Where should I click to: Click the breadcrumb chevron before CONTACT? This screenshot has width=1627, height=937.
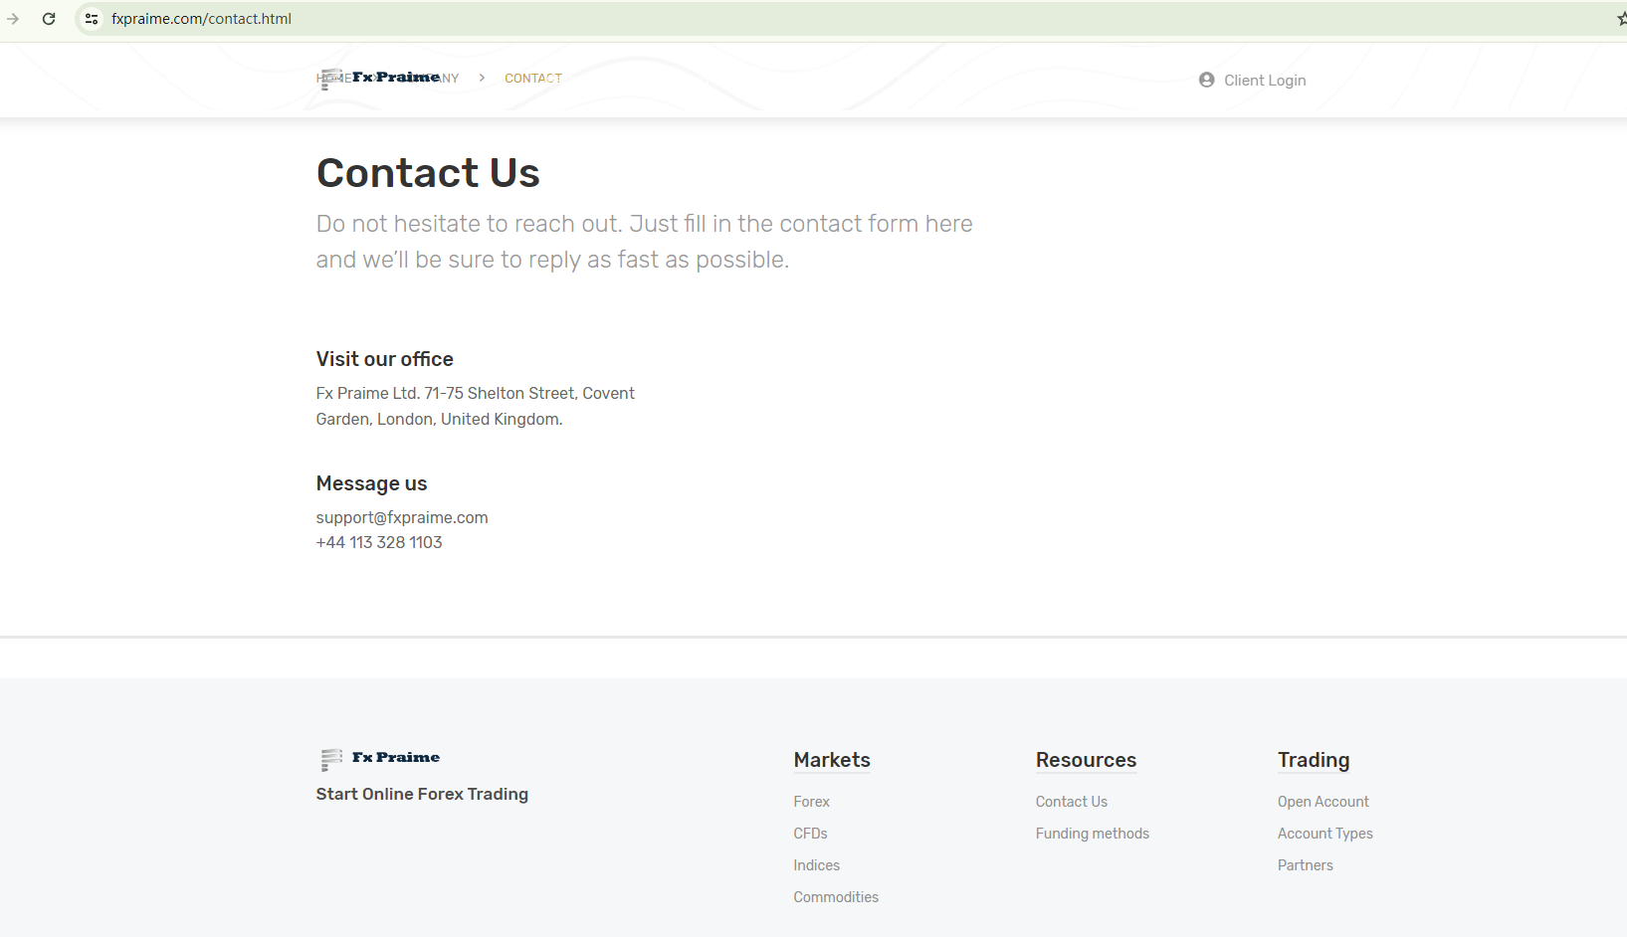click(x=482, y=78)
